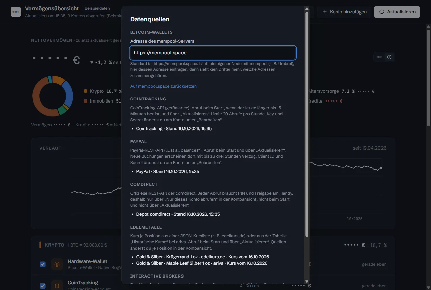
Task: Click the 'EDELMETALLE' section heading
Action: coord(146,227)
